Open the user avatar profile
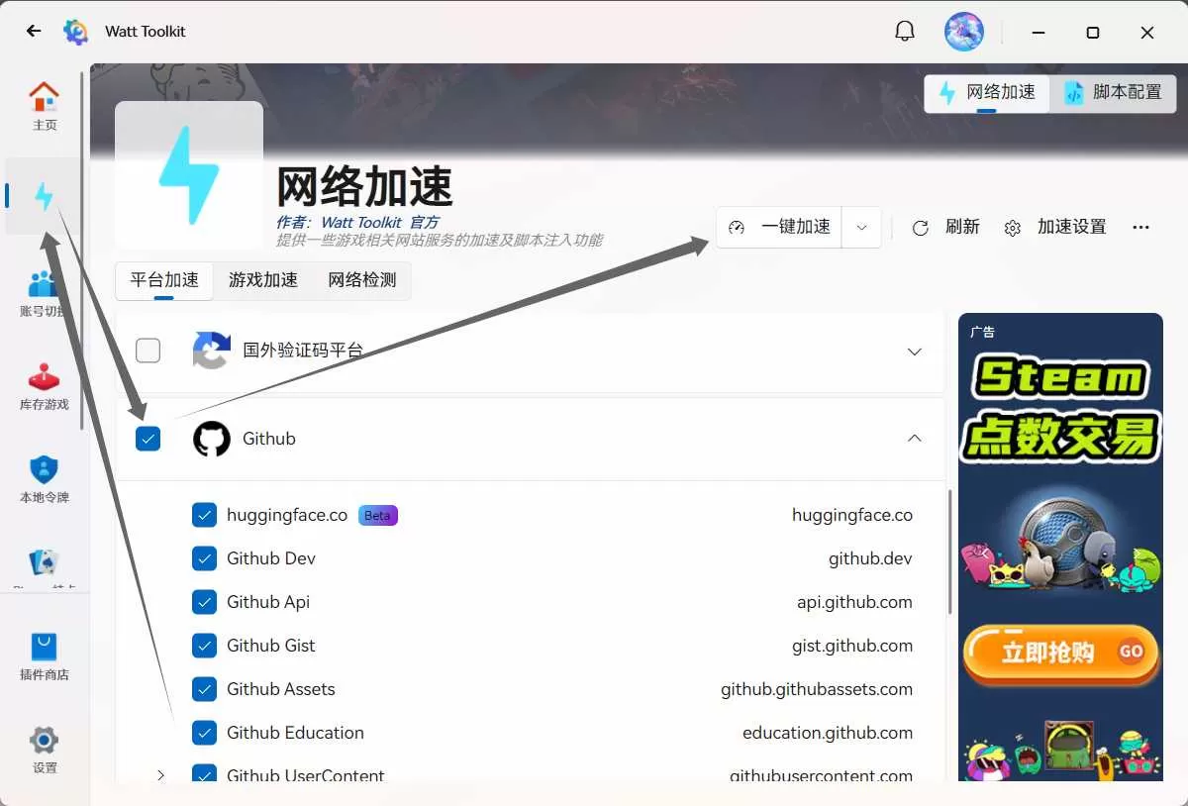Viewport: 1188px width, 806px height. pyautogui.click(x=964, y=32)
